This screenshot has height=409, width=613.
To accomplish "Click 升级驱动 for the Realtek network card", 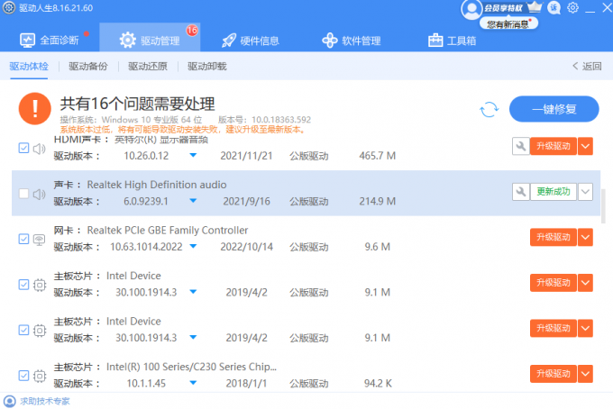I will [x=552, y=238].
